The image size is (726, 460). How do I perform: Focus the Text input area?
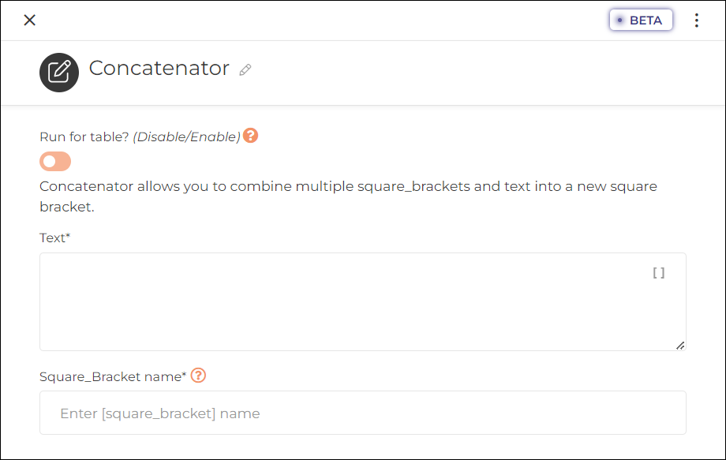click(x=362, y=301)
